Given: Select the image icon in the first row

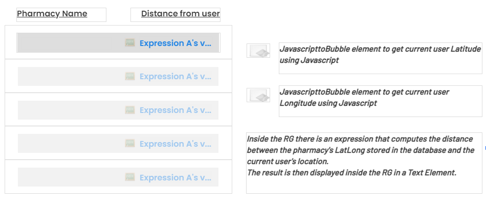Looking at the screenshot, I should 130,43.
